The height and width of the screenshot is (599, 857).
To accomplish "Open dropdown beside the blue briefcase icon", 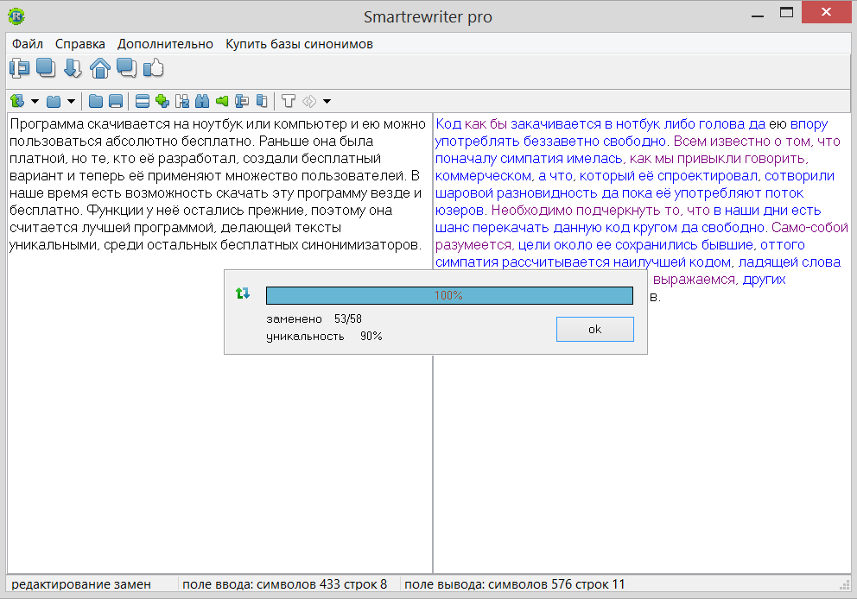I will 71,101.
